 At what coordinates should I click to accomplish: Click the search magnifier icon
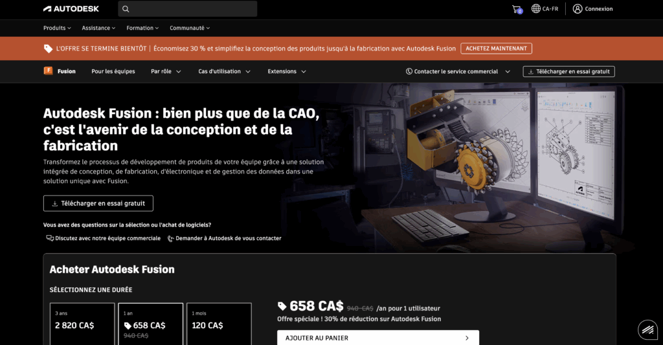pos(126,9)
